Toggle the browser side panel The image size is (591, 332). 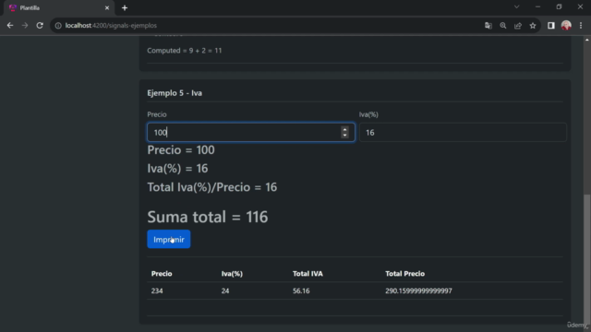point(551,26)
